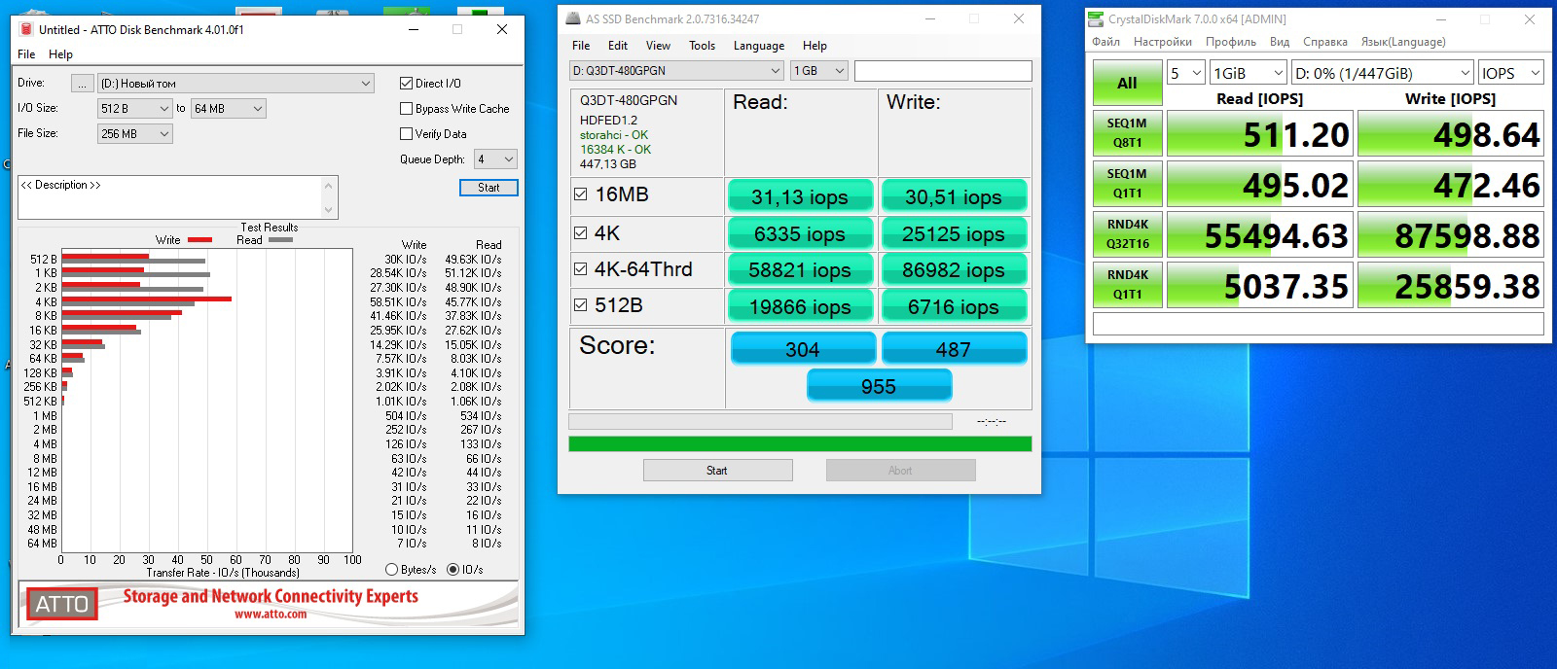1557x669 pixels.
Task: Open the 1 GB size dropdown in AS SSD
Action: tap(819, 70)
